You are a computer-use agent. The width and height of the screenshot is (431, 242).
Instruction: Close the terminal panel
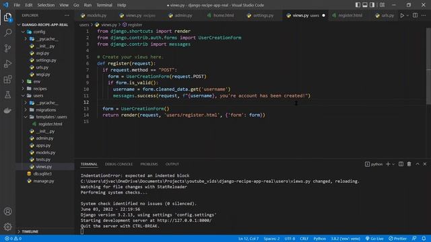pyautogui.click(x=425, y=164)
